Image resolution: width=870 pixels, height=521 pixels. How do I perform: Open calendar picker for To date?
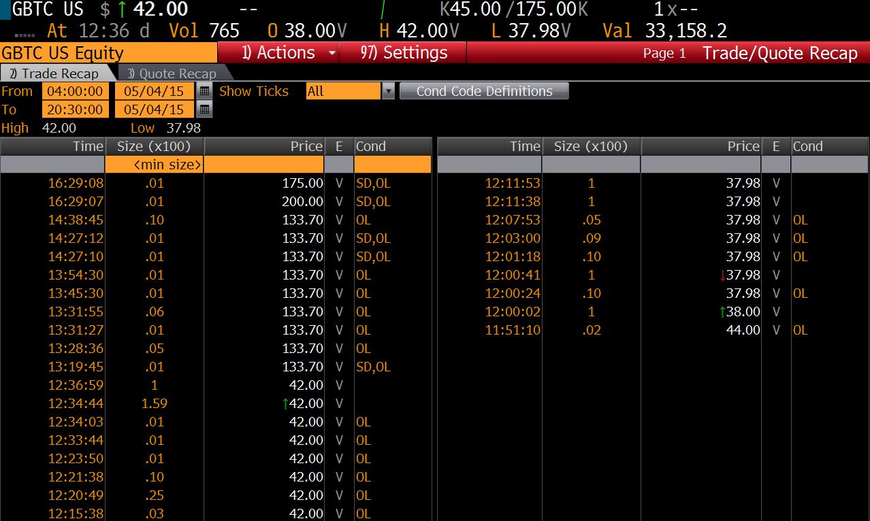204,110
